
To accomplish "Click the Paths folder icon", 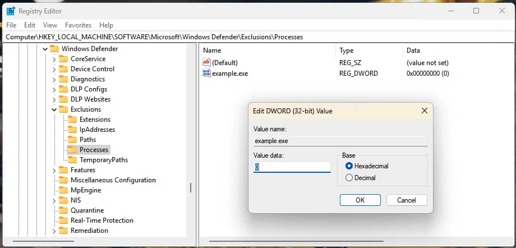I will [x=72, y=140].
